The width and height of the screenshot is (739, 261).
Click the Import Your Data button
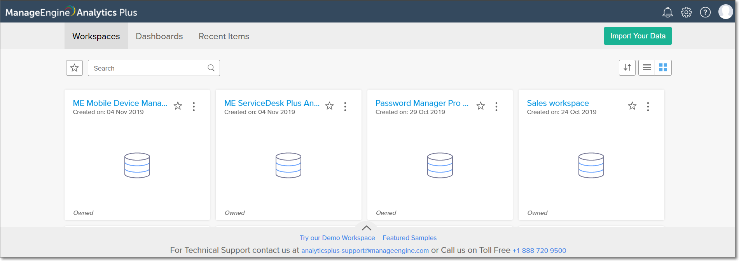pos(638,36)
